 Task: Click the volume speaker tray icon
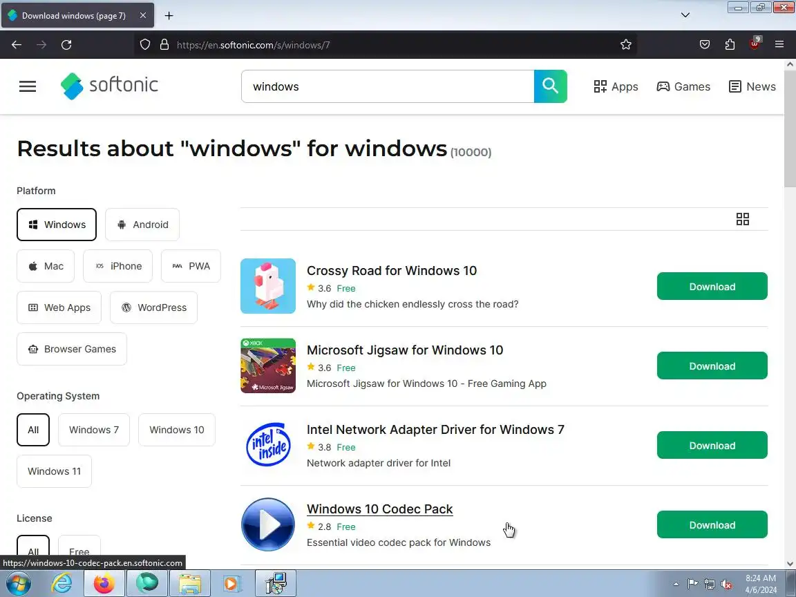(726, 585)
